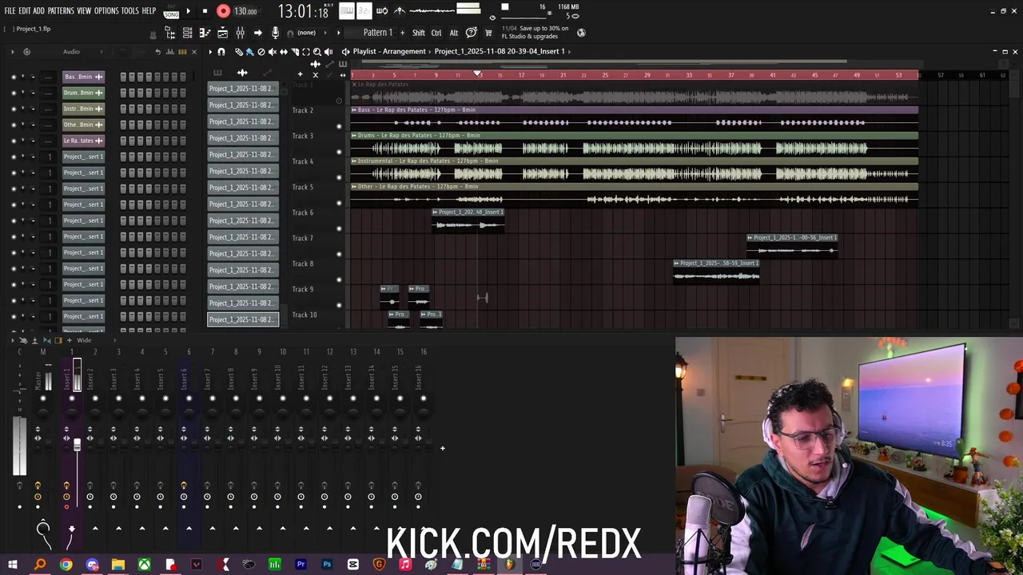Screen dimensions: 1023x575
Task: Click the Instr..Bmin channel button
Action: click(x=83, y=109)
